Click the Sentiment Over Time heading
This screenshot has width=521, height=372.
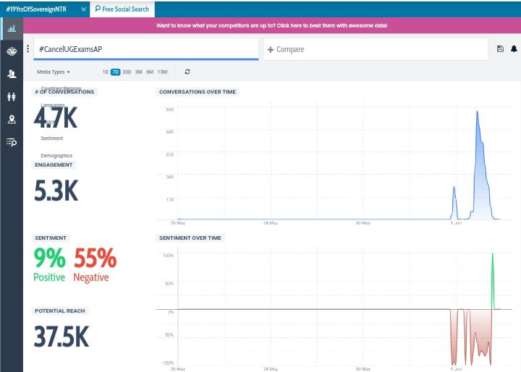click(x=190, y=238)
